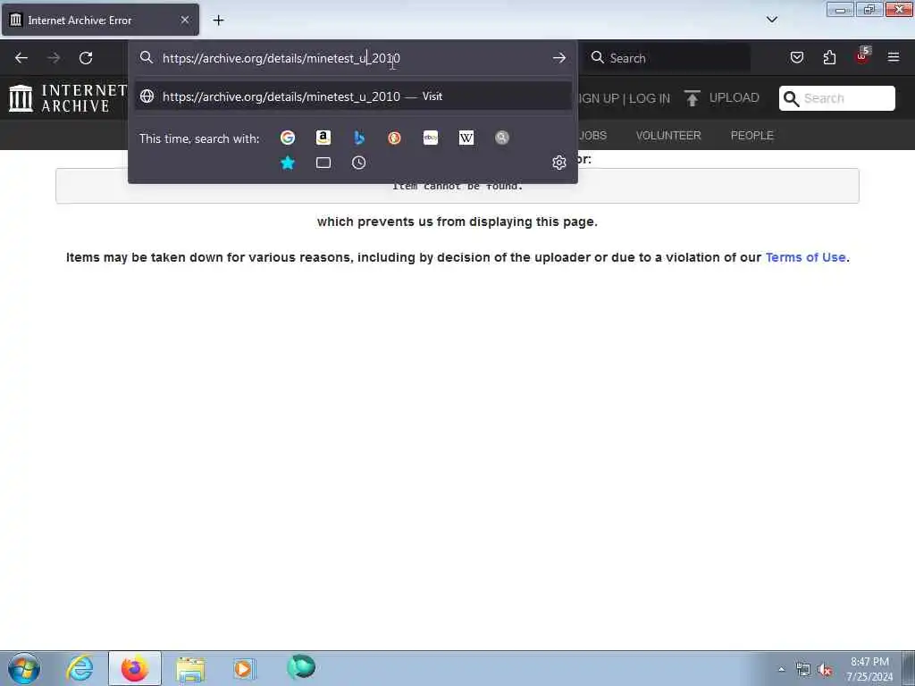Open the PEOPLE menu item
Viewport: 915px width, 686px height.
click(752, 136)
